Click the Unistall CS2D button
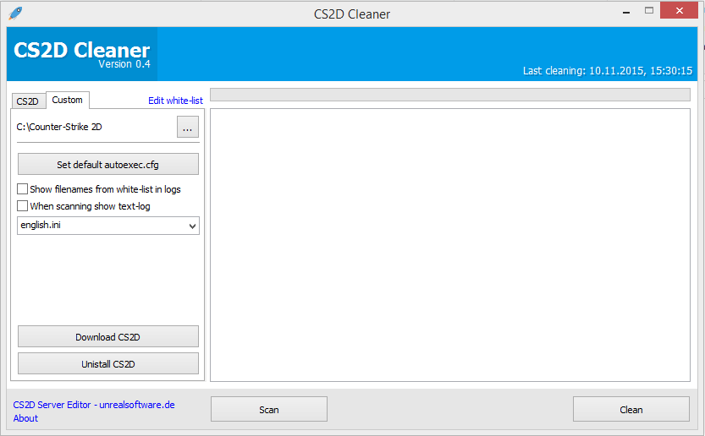705x436 pixels. pyautogui.click(x=108, y=363)
